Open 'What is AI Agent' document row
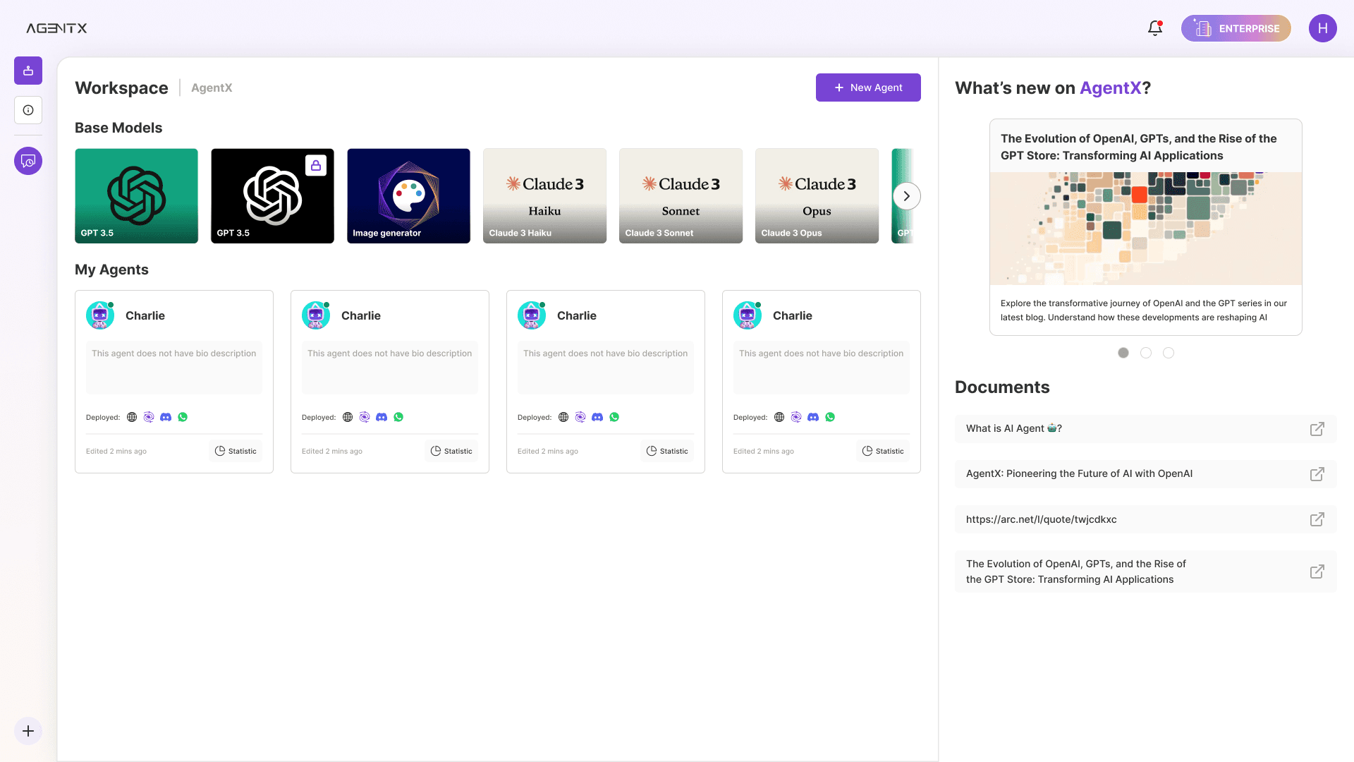 point(1145,429)
